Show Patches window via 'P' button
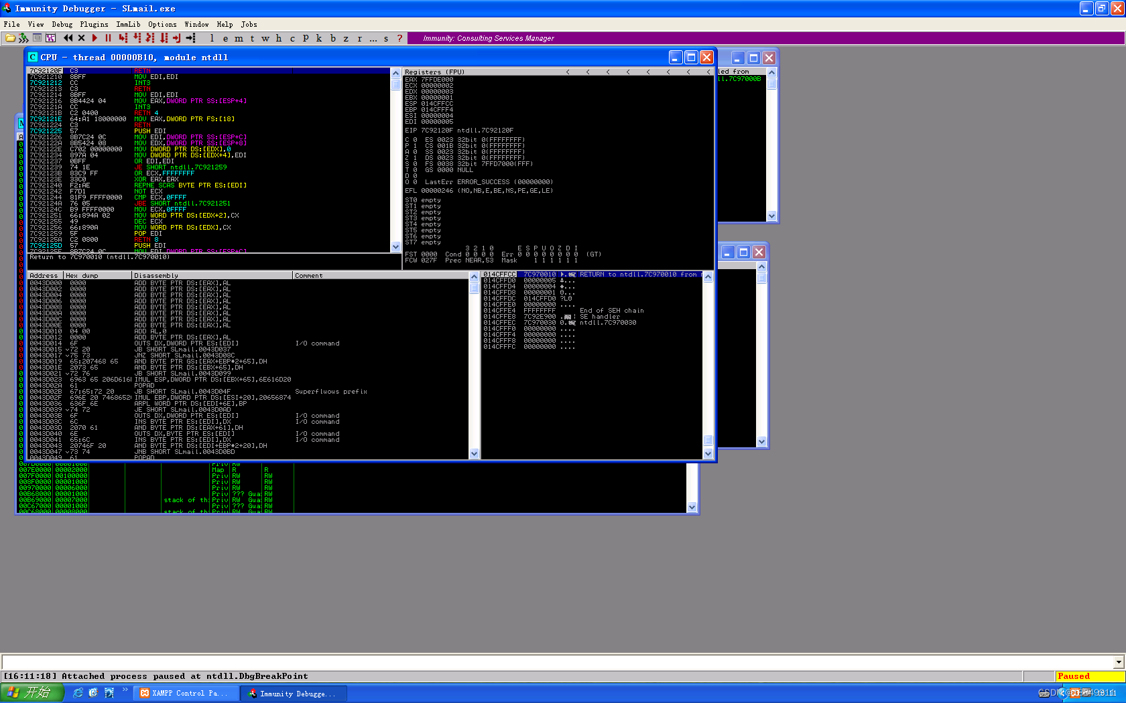This screenshot has width=1126, height=703. tap(306, 38)
